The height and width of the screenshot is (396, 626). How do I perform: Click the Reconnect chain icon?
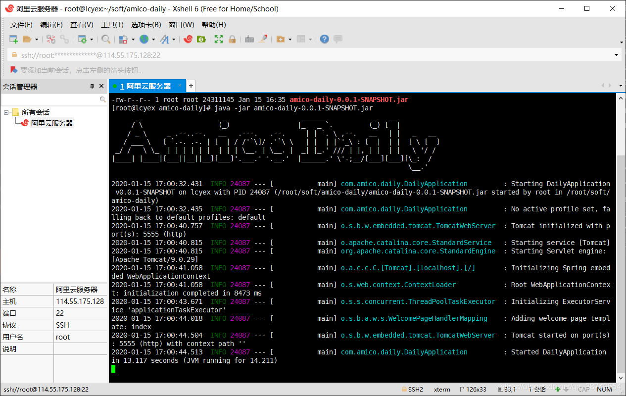coord(64,39)
